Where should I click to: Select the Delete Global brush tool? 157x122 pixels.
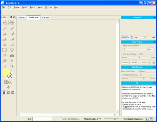pyautogui.click(x=12, y=39)
